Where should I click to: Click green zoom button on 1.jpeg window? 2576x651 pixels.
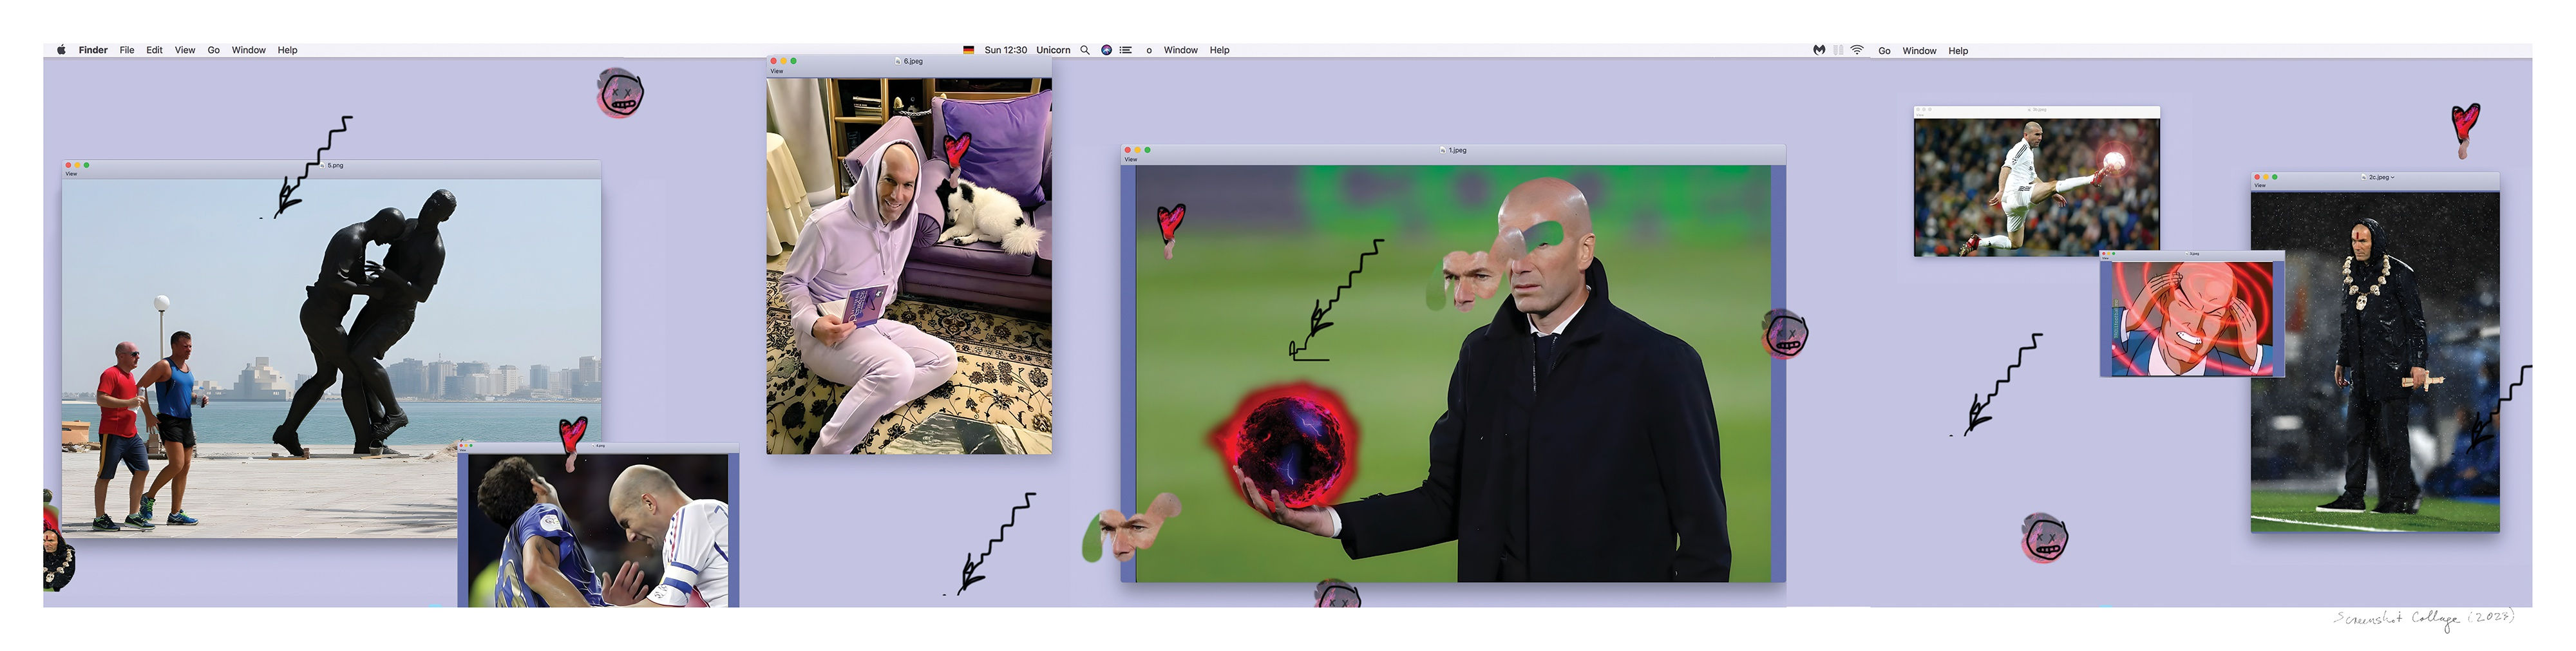coord(1147,150)
